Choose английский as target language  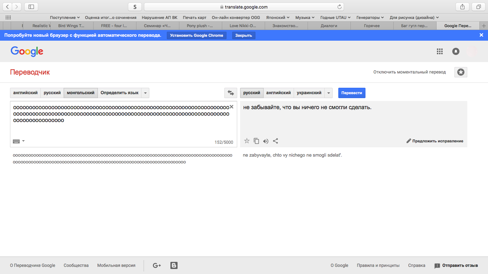pos(278,93)
